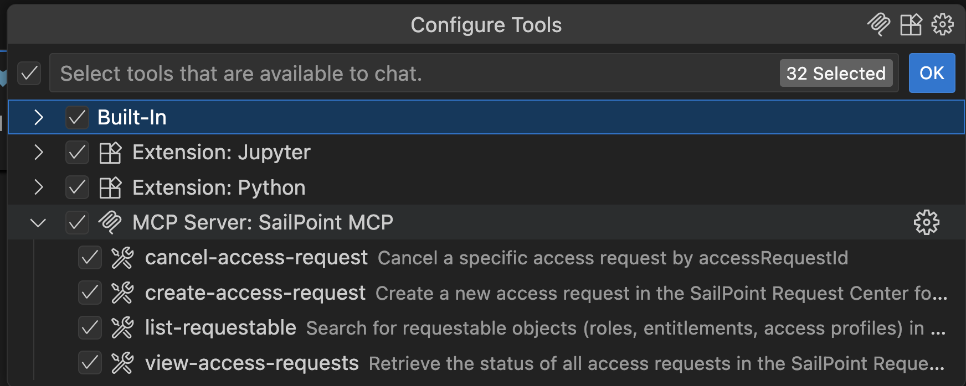Toggle the select-all checkbox beside search box
Image resolution: width=966 pixels, height=386 pixels.
29,73
